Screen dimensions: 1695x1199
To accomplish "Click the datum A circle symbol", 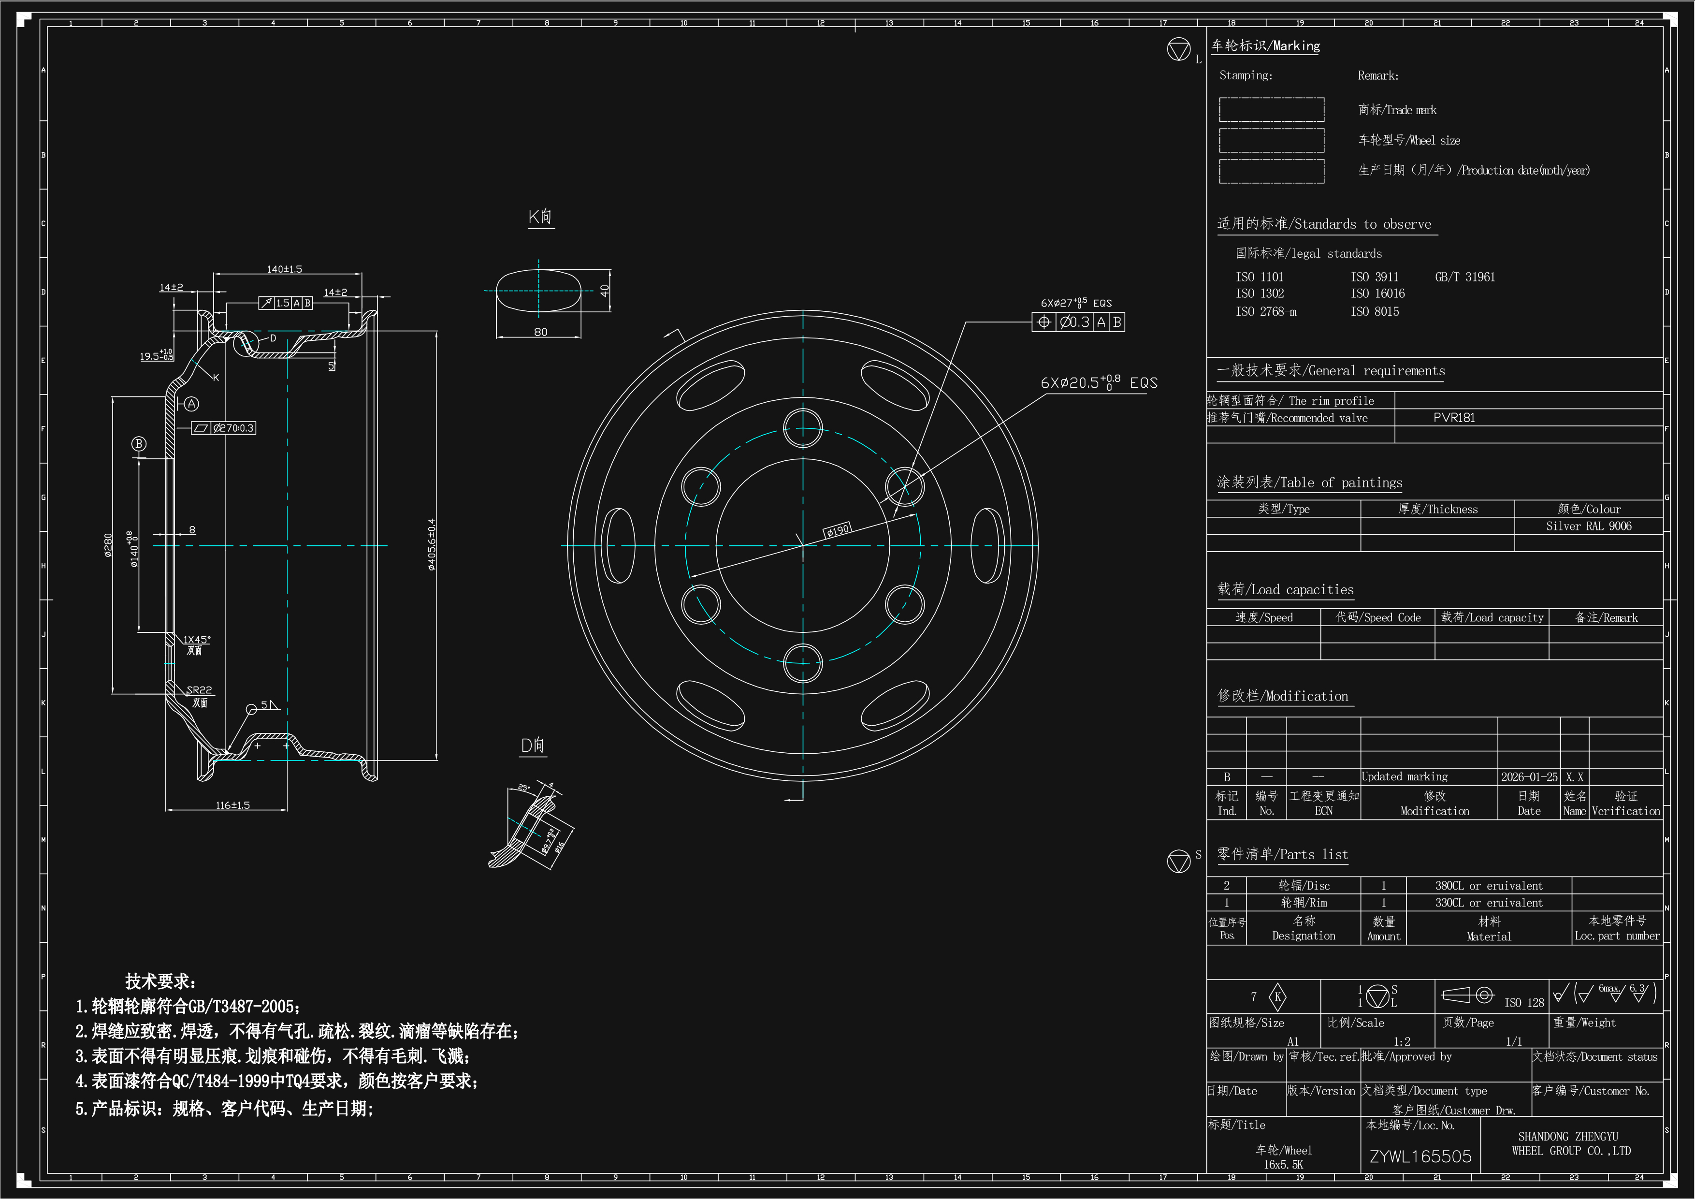I will coord(192,404).
